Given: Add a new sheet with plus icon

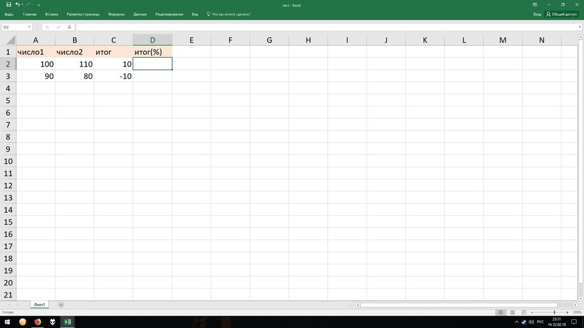Looking at the screenshot, I should point(61,305).
